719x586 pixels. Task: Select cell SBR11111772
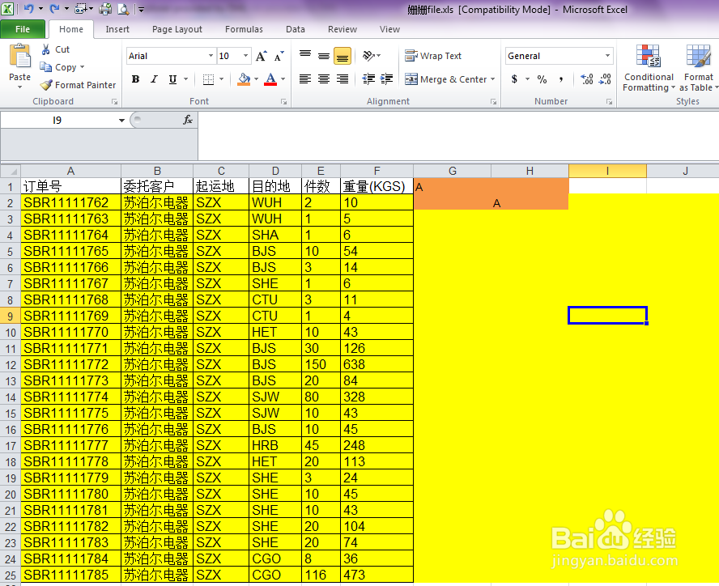coord(71,364)
